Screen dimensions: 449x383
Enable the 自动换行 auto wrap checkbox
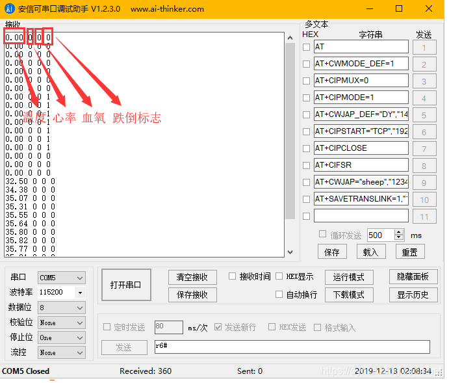coord(279,294)
